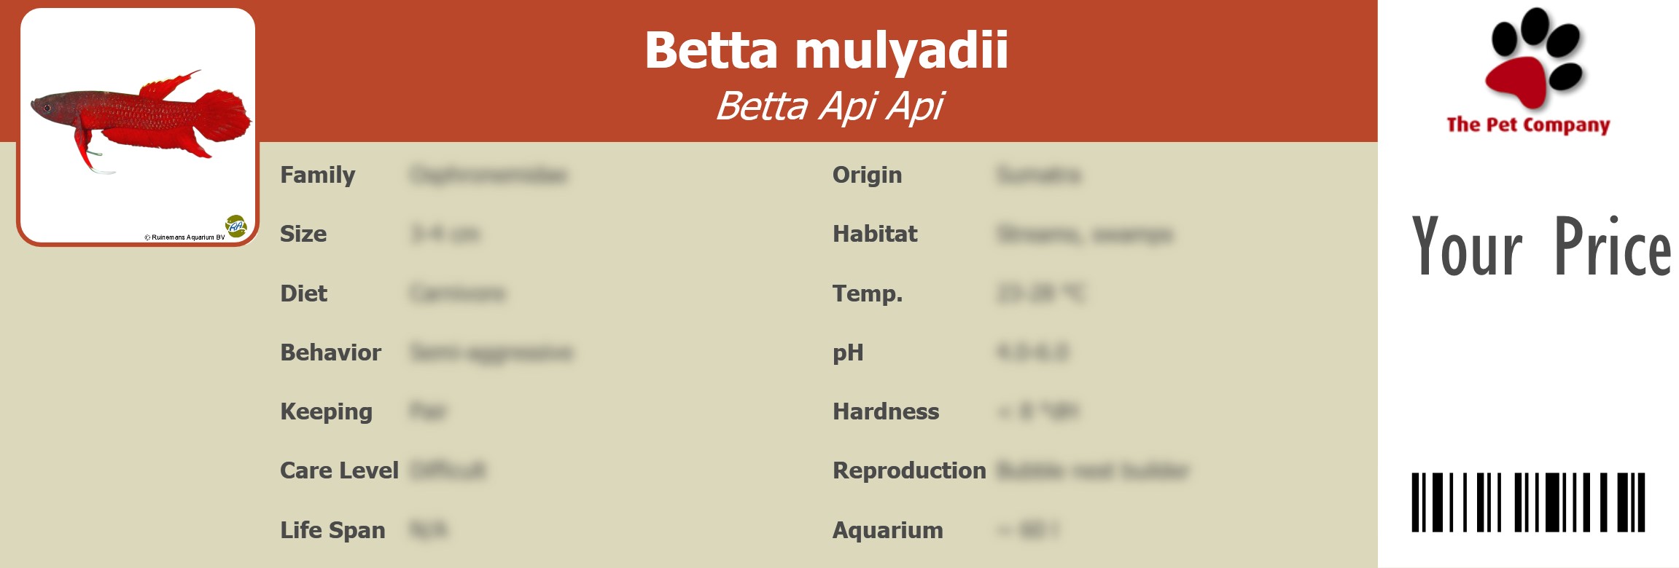Screen dimensions: 1679x568
Task: Click the barcode on the price panel
Action: 1528,502
